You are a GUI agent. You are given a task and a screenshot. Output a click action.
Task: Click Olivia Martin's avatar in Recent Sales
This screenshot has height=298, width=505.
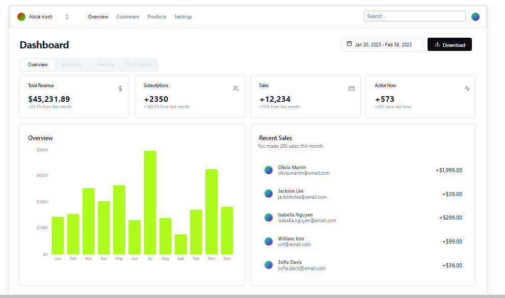coord(269,170)
